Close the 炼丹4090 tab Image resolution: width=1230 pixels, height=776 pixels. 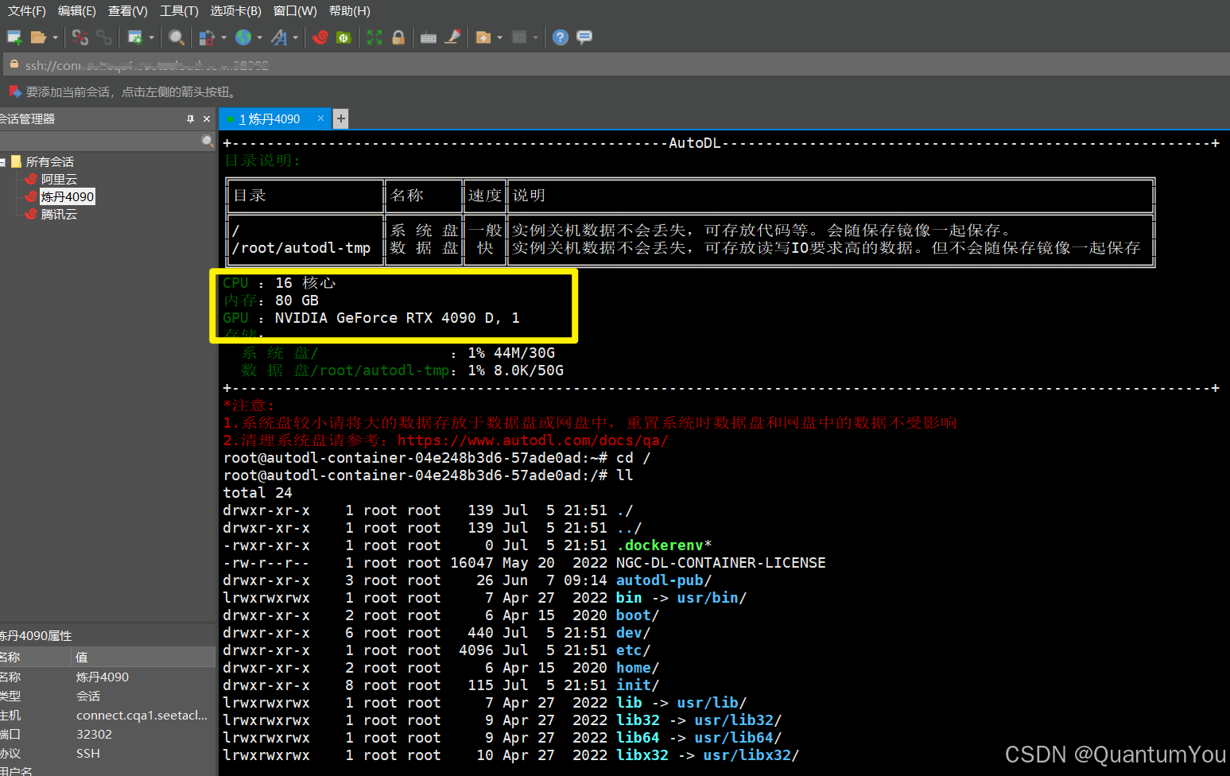point(321,118)
